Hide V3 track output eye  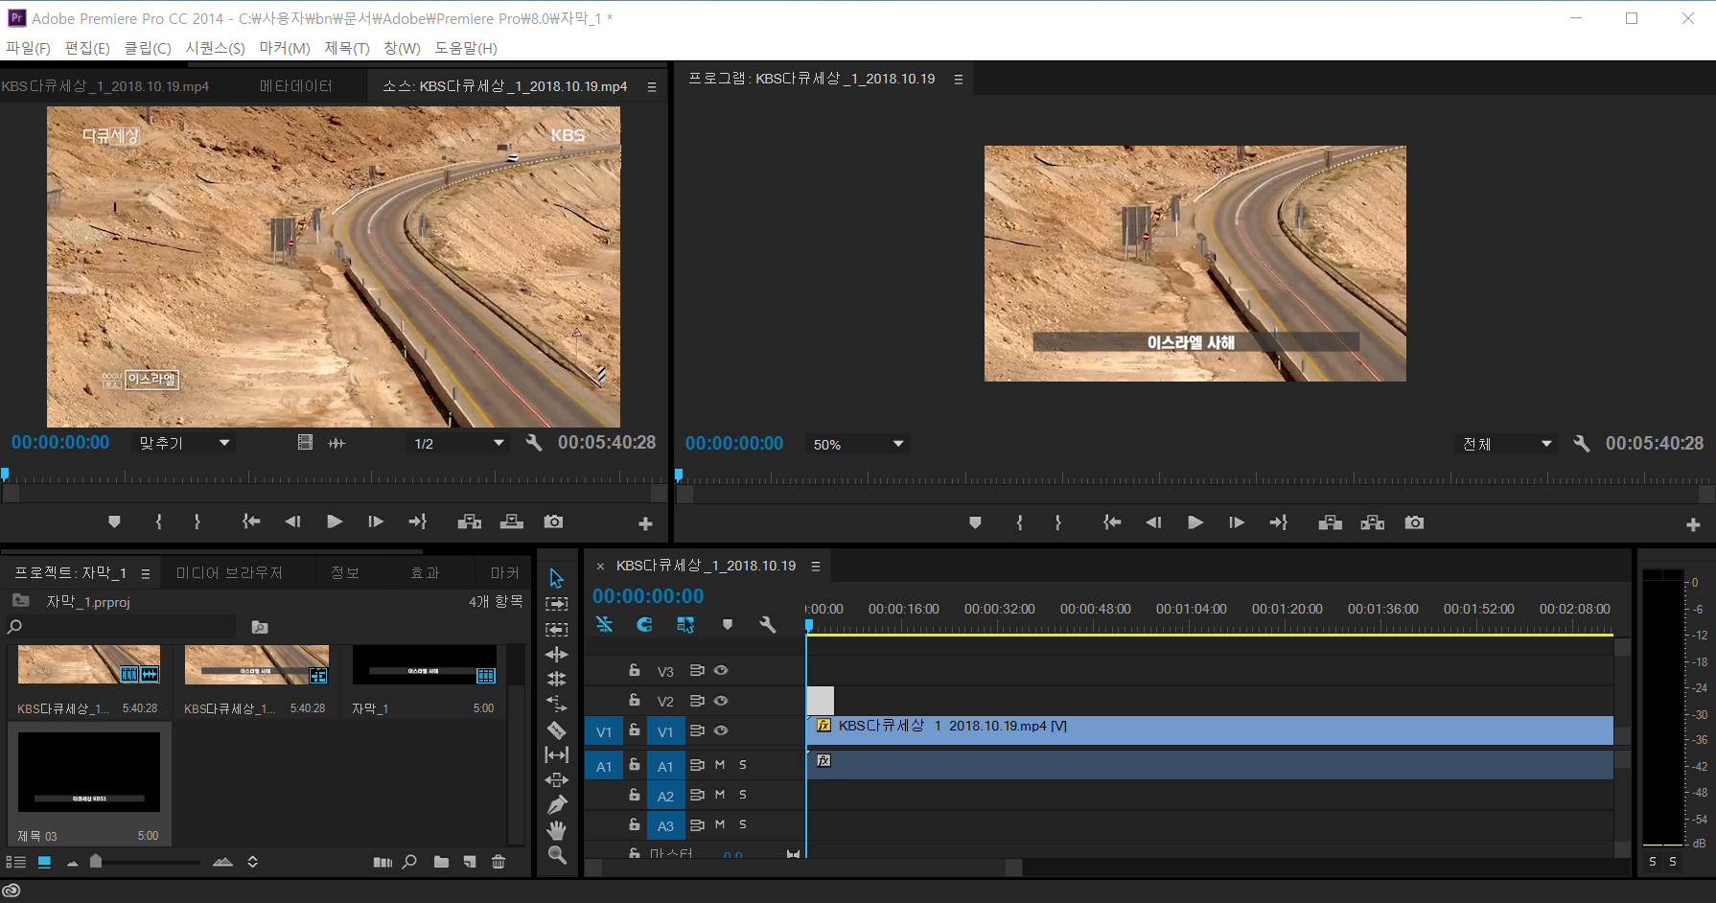coord(721,670)
